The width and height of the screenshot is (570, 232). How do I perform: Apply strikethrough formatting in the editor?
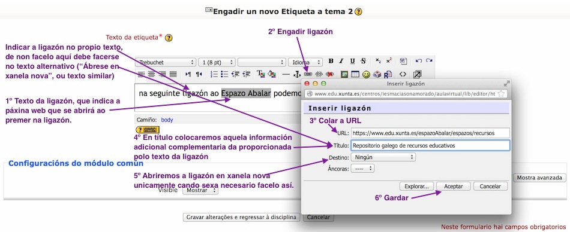pyautogui.click(x=363, y=61)
